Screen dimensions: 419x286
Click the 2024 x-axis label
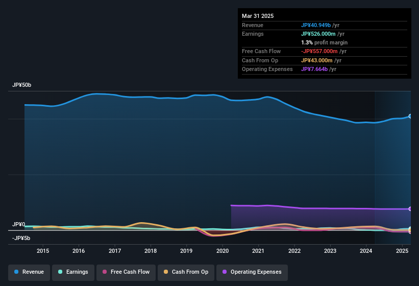click(366, 251)
